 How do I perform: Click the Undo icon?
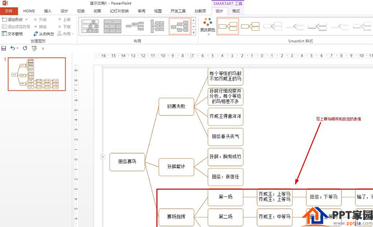(13, 49)
